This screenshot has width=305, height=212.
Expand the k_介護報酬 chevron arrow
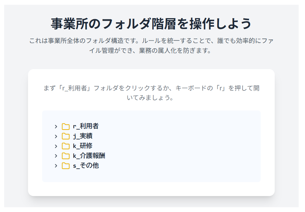56,156
